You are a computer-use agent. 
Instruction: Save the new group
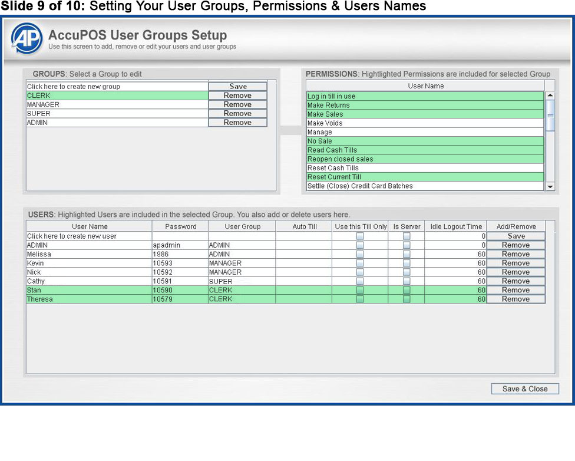[x=237, y=86]
